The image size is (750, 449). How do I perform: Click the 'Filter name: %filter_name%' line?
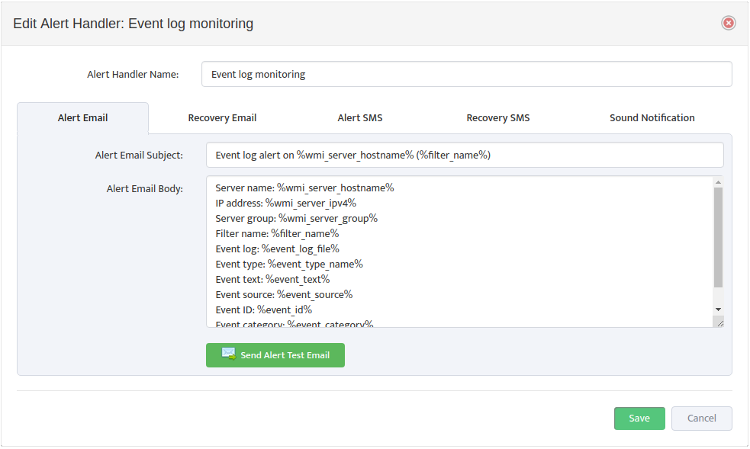278,234
